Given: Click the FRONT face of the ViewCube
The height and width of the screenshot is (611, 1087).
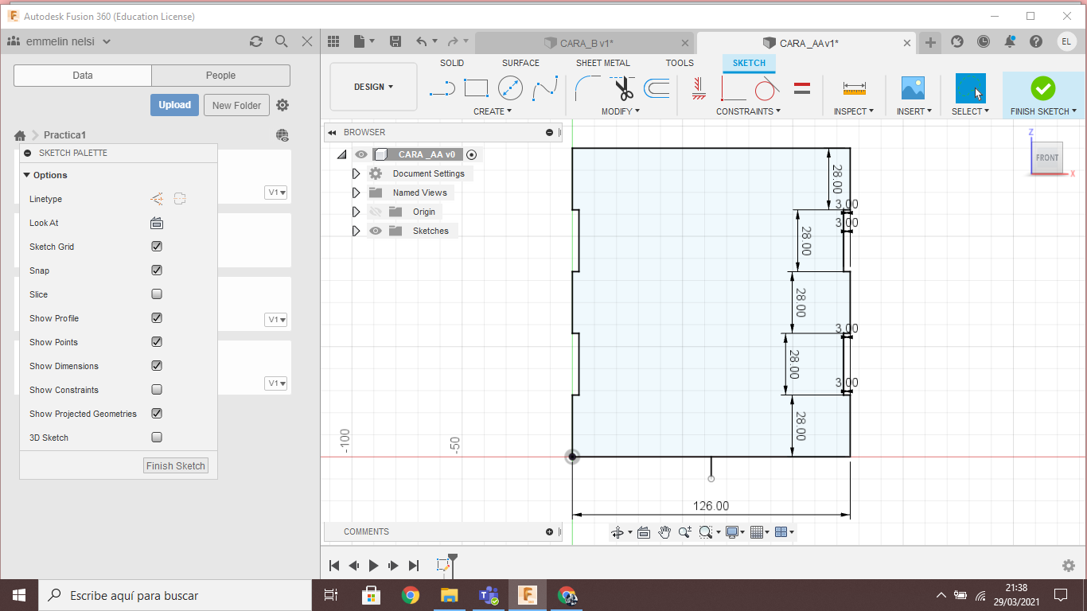Looking at the screenshot, I should click(1046, 158).
